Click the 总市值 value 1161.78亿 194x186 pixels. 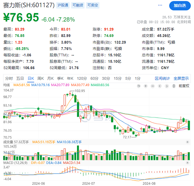point(166,55)
